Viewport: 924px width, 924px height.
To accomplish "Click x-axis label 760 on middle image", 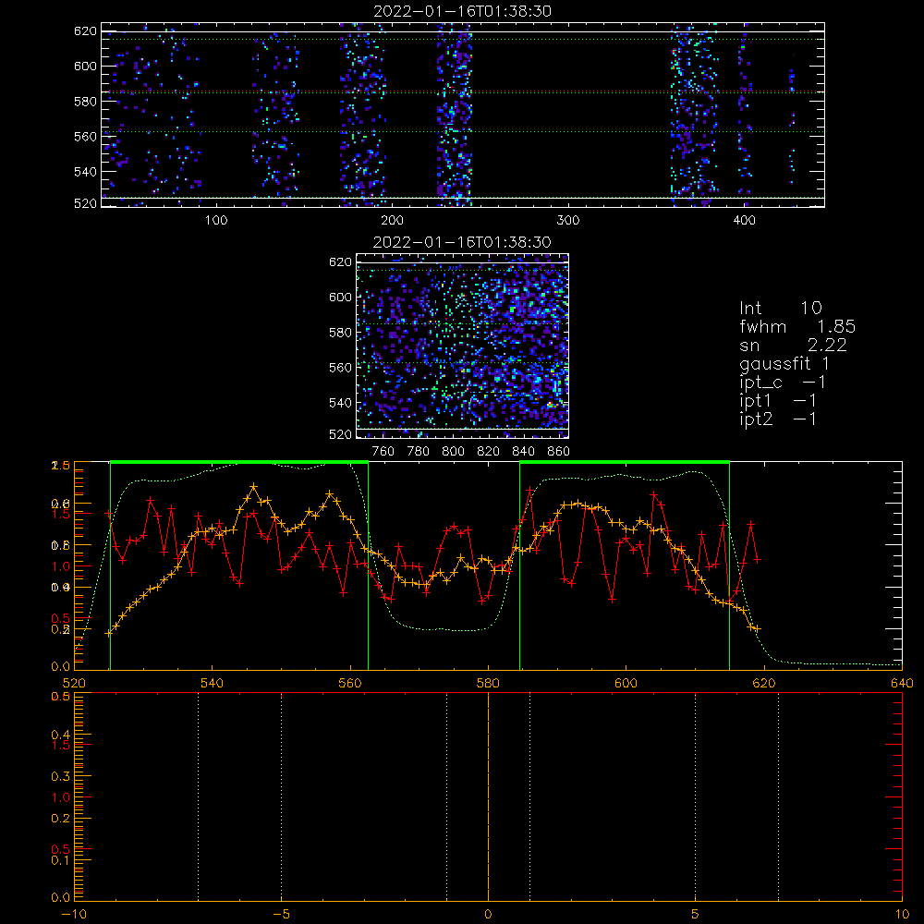I will [x=383, y=452].
